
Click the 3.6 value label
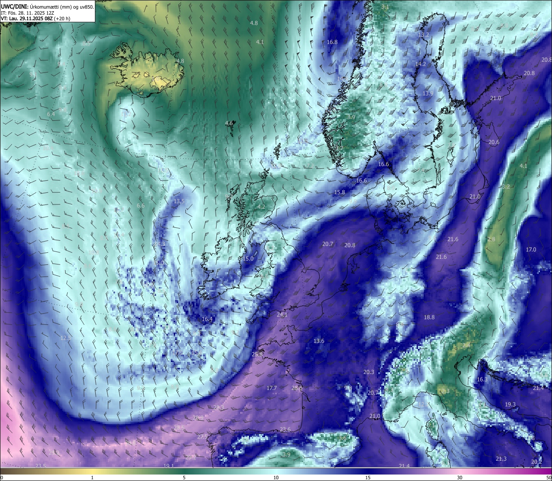coord(342,438)
